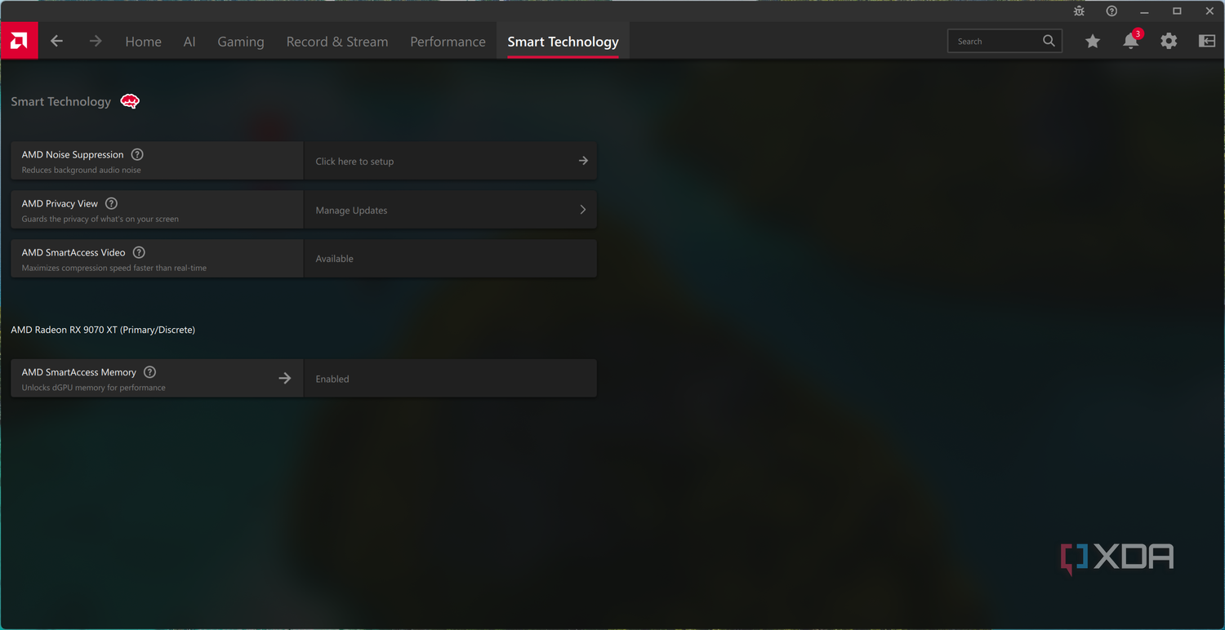Open the Home tab
The height and width of the screenshot is (630, 1225).
point(143,42)
